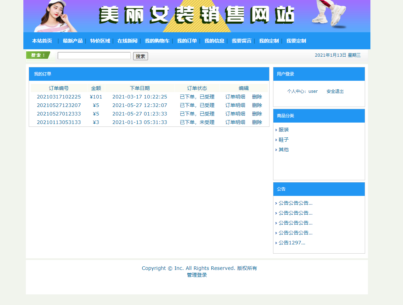Expand the 服装 category in 商品分类

tap(284, 130)
